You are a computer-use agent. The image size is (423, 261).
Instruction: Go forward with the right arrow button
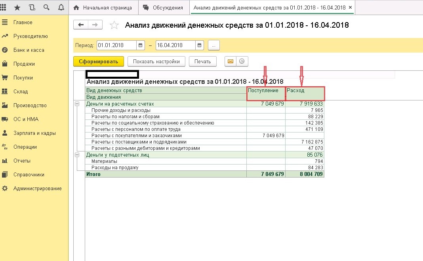click(95, 25)
